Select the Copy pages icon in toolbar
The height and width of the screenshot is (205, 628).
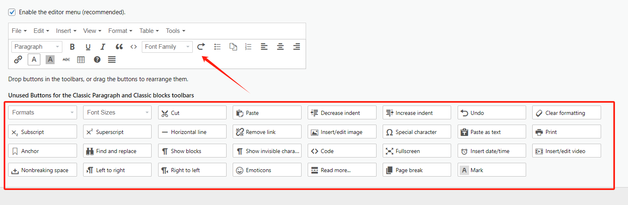(233, 47)
